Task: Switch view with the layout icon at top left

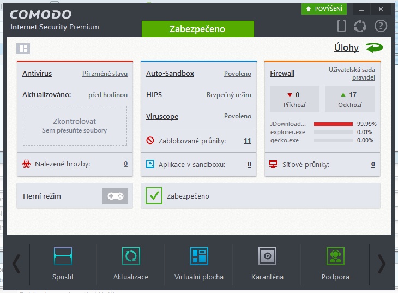Action: point(23,49)
